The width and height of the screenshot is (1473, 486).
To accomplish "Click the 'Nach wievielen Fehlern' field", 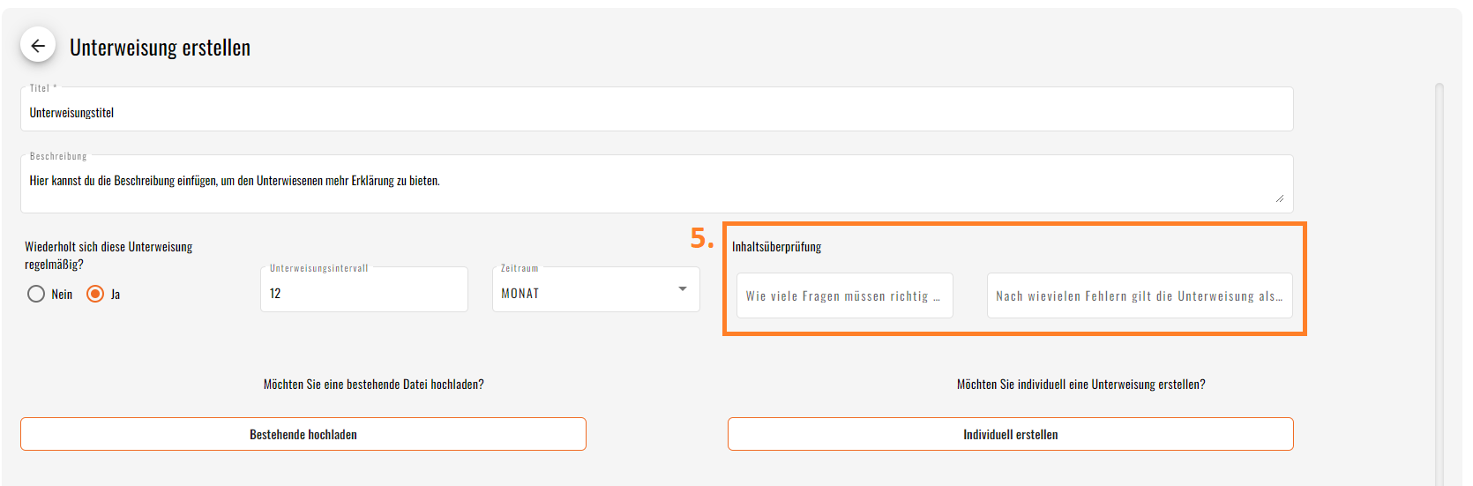I will 1139,295.
